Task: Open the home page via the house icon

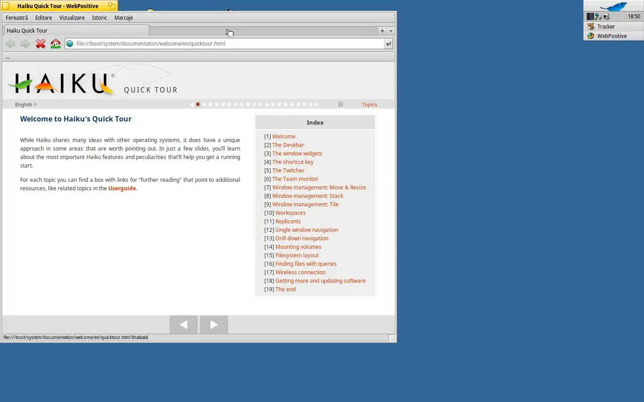Action: (x=55, y=44)
